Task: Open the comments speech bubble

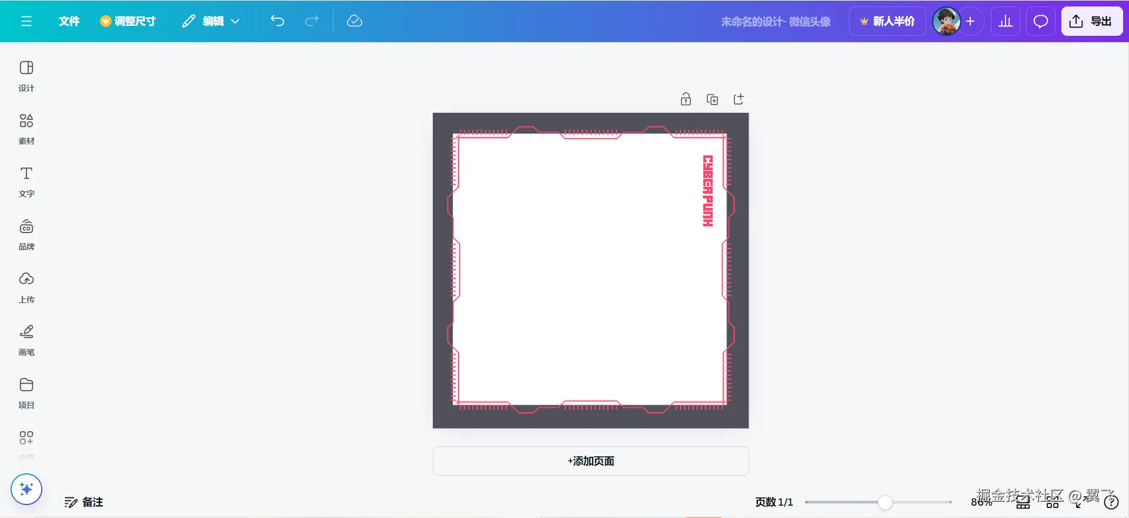Action: coord(1041,21)
